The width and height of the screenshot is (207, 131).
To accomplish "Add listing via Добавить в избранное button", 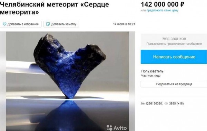I will pos(21,24).
